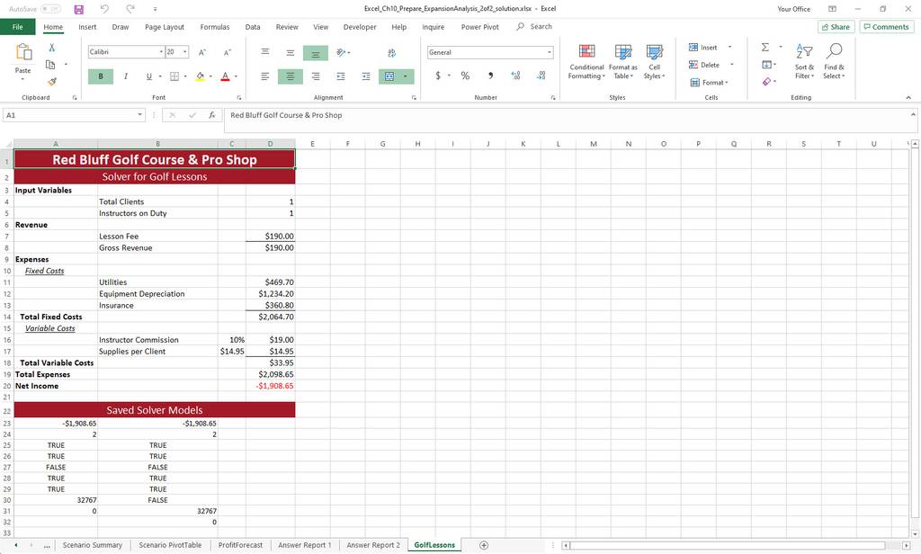Image resolution: width=921 pixels, height=554 pixels.
Task: Click the AutoSum sigma icon
Action: (765, 47)
